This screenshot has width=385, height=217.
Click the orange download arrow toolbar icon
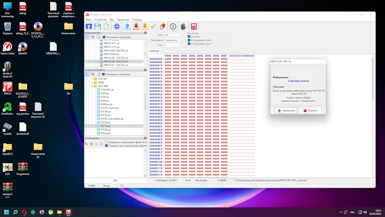click(x=145, y=27)
